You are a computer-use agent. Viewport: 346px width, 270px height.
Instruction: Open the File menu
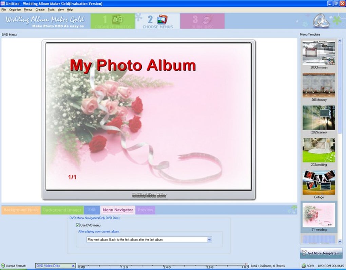[x=4, y=10]
